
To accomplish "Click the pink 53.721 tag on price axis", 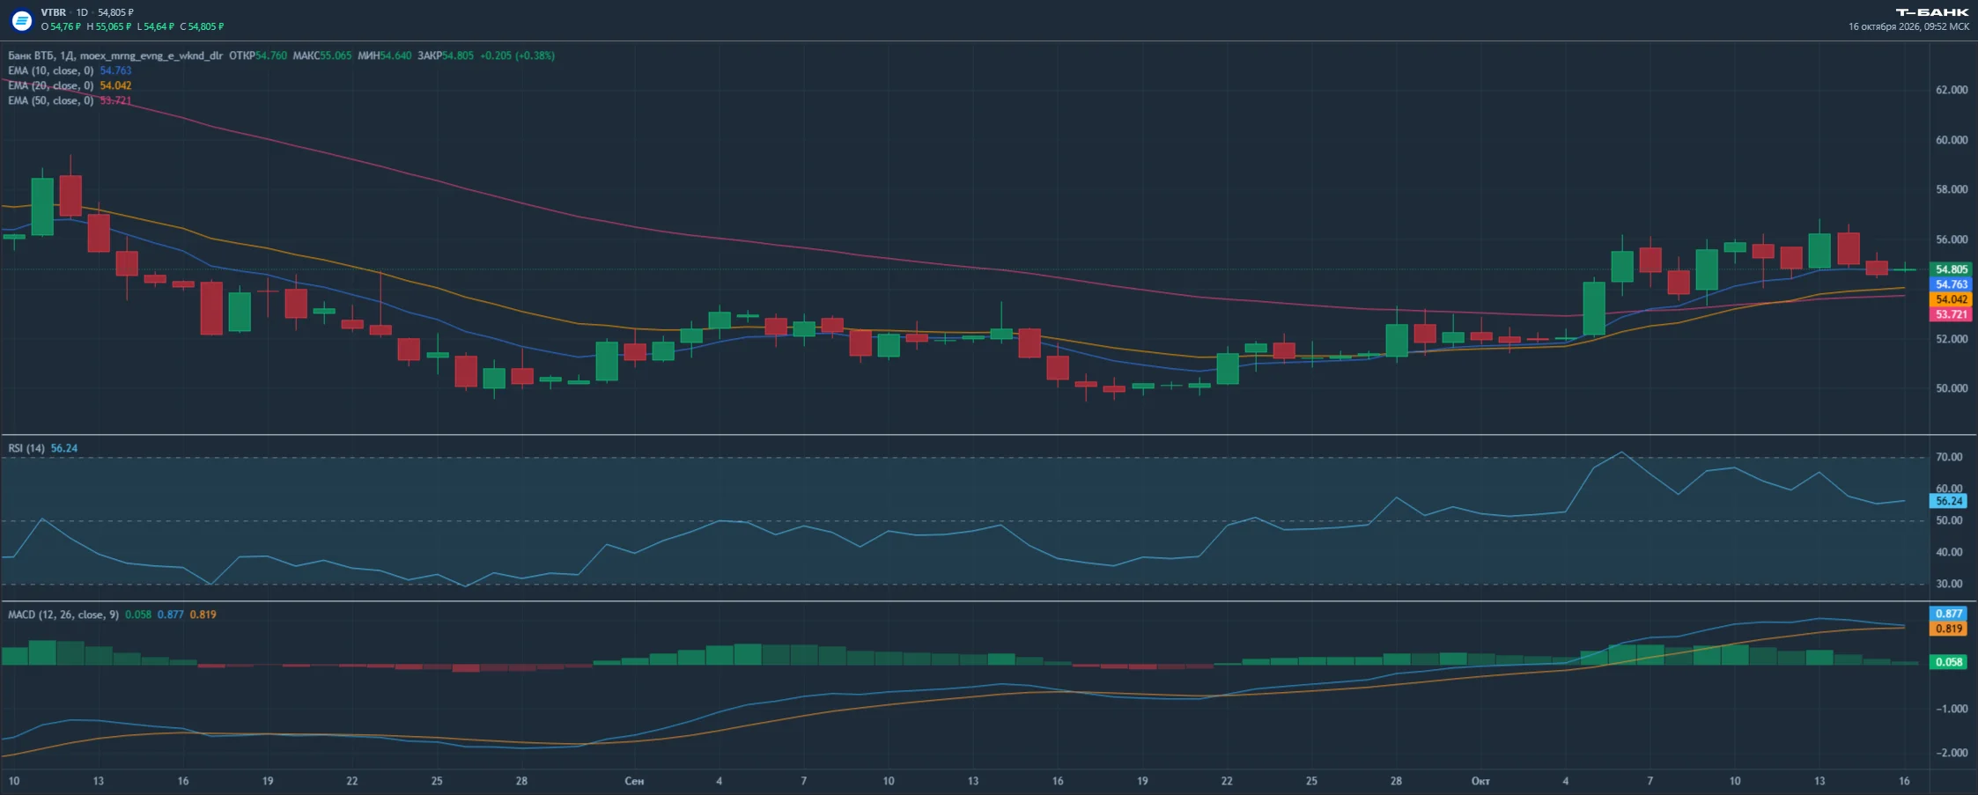I will click(1951, 314).
